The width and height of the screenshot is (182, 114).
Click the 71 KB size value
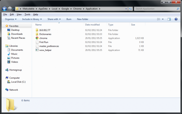pyautogui.click(x=141, y=50)
